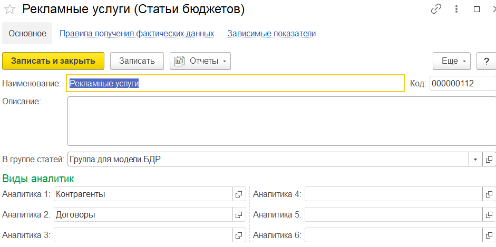This screenshot has height=247, width=496.
Task: Click the Записать button
Action: (x=137, y=61)
